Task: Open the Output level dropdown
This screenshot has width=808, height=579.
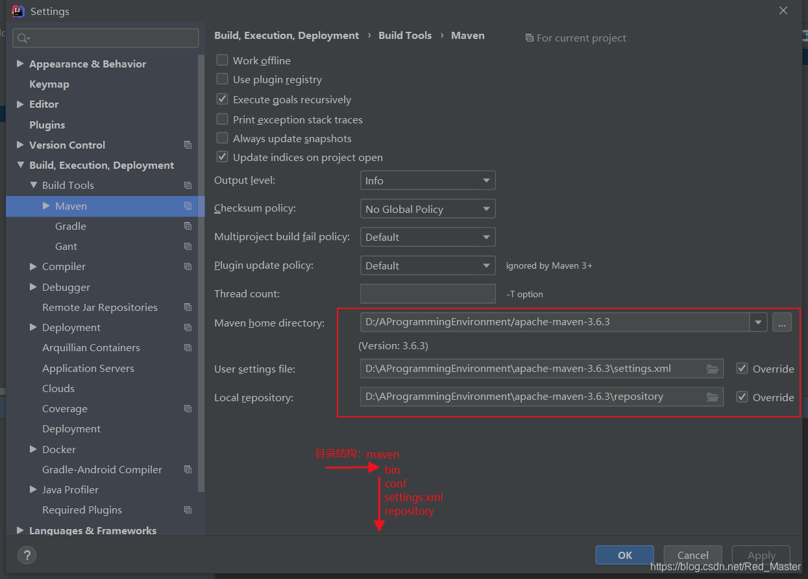Action: tap(428, 180)
